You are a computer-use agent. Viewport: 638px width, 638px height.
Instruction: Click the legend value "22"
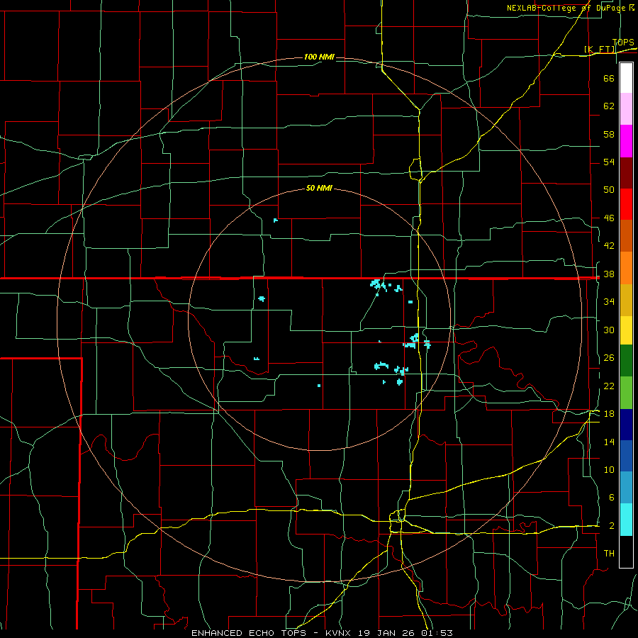click(x=609, y=386)
